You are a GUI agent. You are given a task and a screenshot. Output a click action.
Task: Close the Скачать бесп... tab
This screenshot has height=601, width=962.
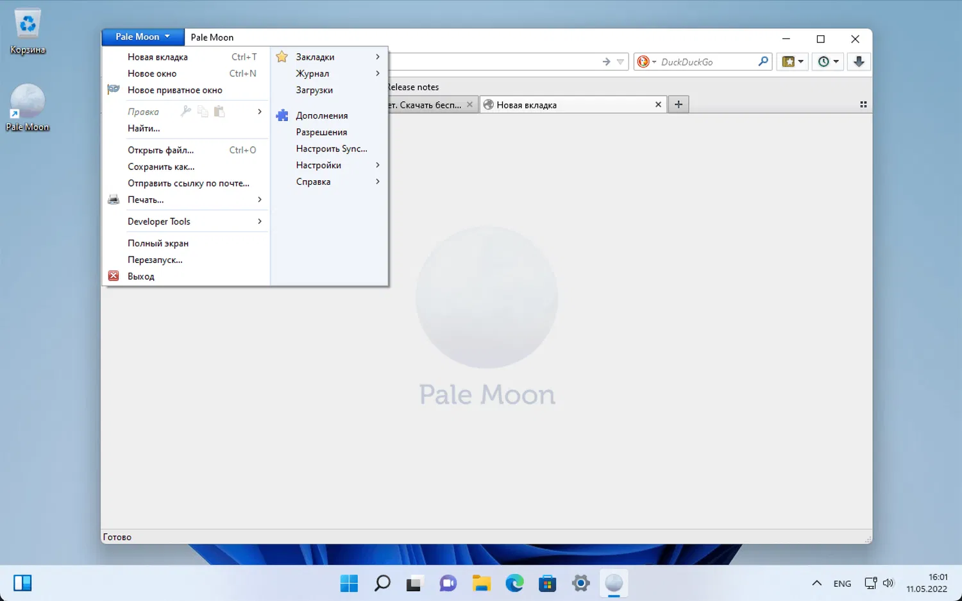pyautogui.click(x=469, y=105)
